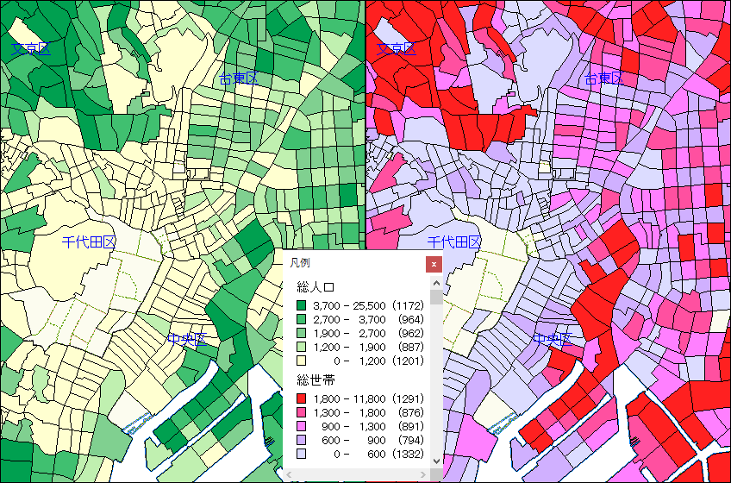Select the pink 1,300 – 1,800 swatch
Image resolution: width=731 pixels, height=483 pixels.
pos(301,412)
